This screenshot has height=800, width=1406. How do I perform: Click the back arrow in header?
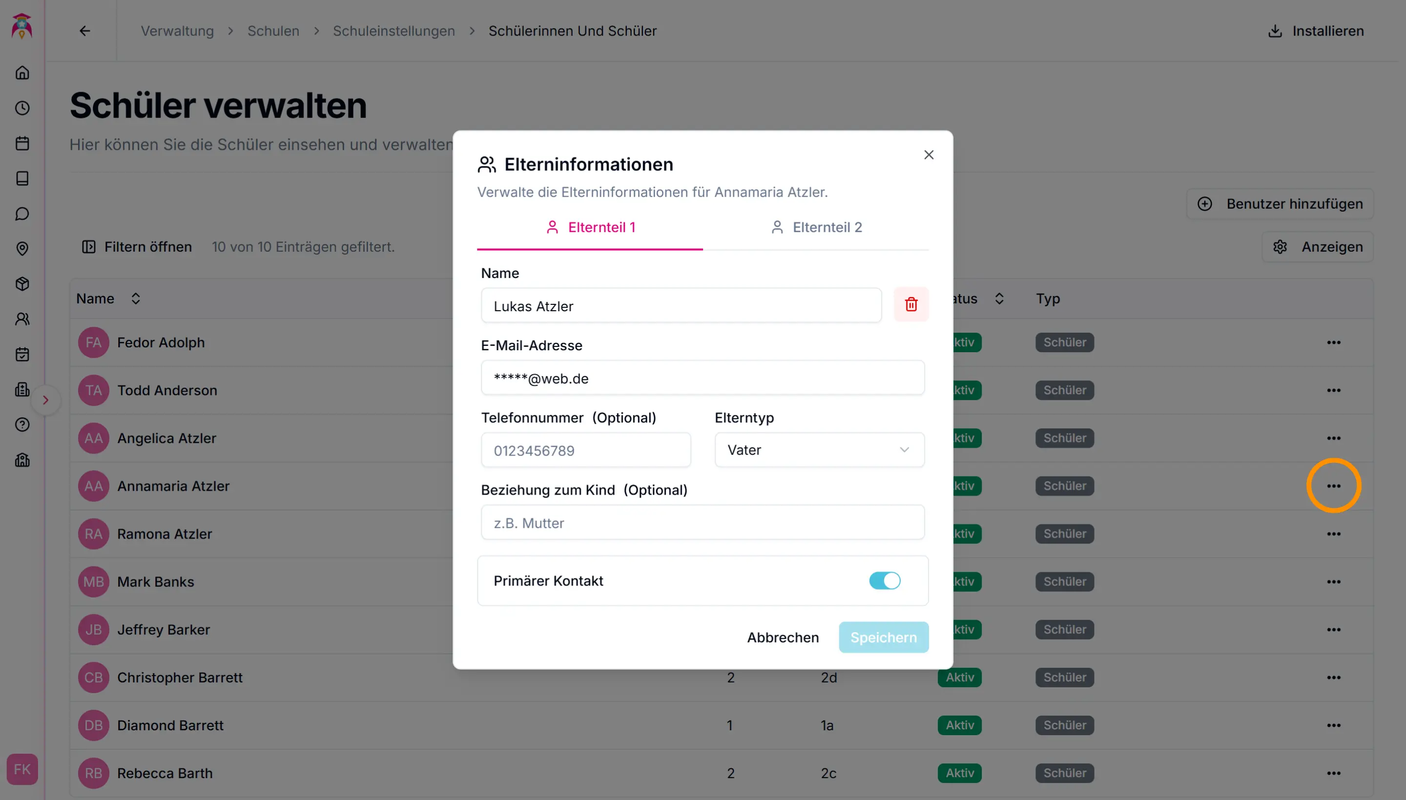click(84, 31)
